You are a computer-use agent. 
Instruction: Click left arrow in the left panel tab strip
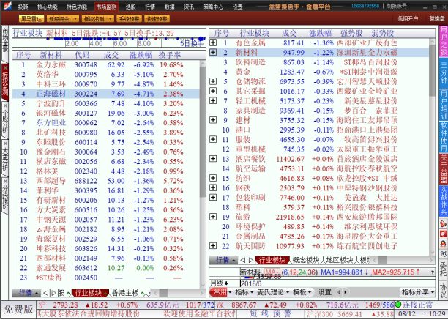click(x=45, y=293)
